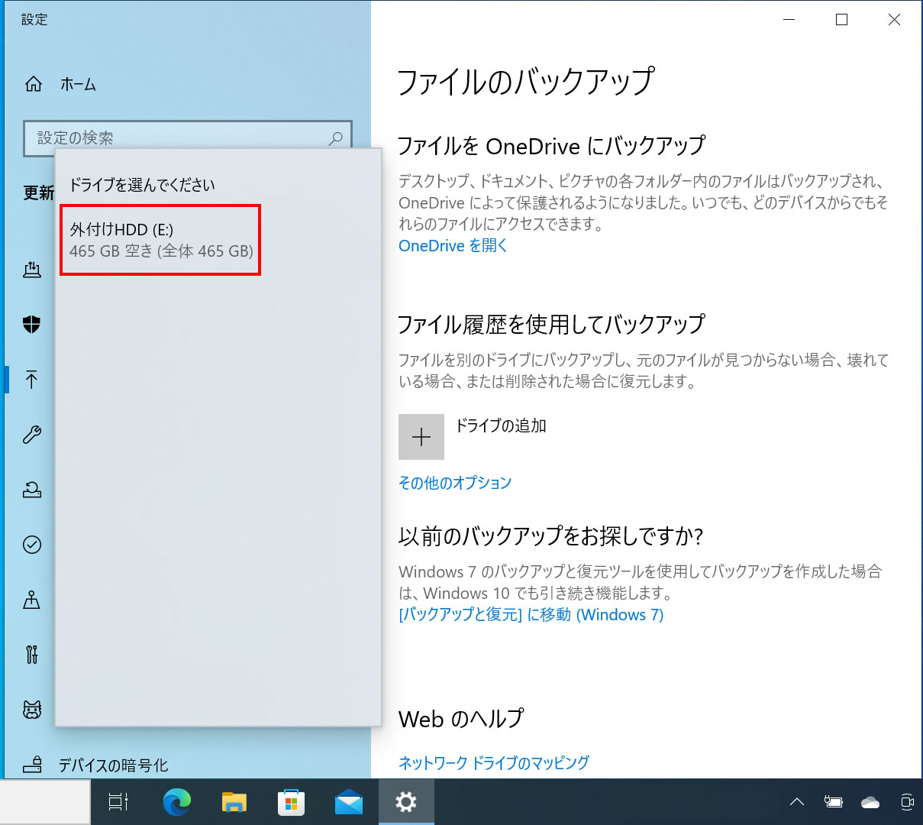Click the search magnifier icon
The image size is (923, 825).
335,138
